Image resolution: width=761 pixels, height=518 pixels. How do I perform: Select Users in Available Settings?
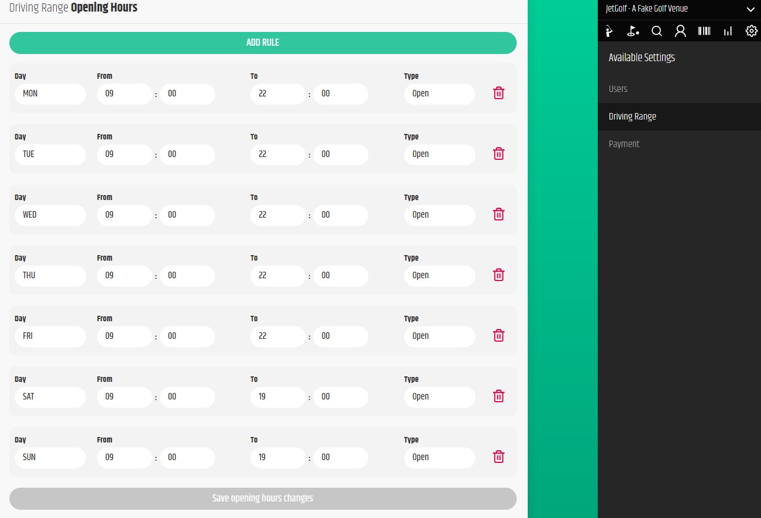click(x=679, y=89)
